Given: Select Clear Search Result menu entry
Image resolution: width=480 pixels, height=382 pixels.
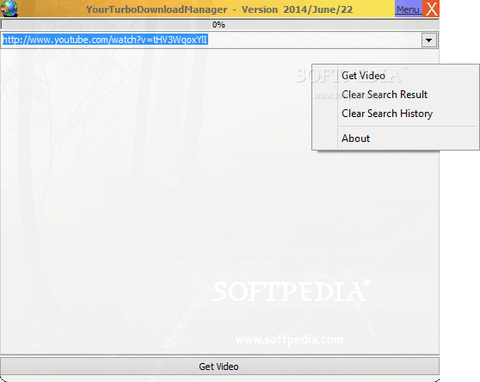Looking at the screenshot, I should (x=395, y=95).
